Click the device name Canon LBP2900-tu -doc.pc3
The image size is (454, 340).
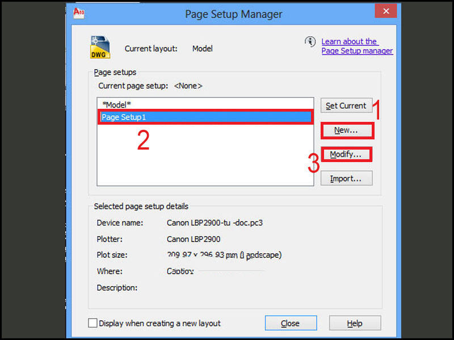point(215,223)
